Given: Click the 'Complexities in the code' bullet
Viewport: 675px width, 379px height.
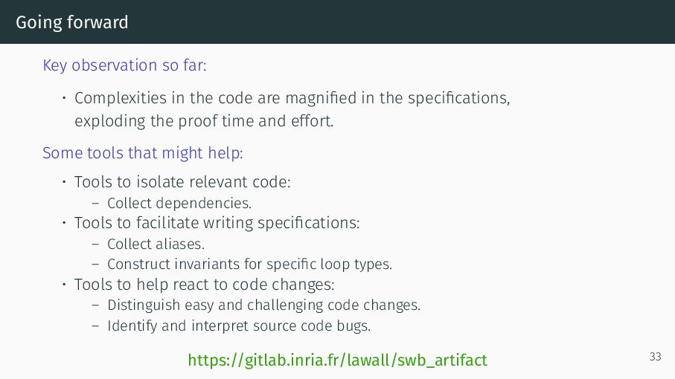Looking at the screenshot, I should [292, 98].
